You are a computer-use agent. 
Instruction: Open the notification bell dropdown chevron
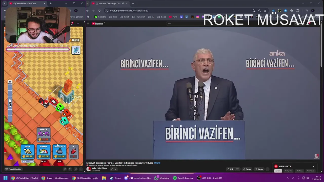click(116, 169)
